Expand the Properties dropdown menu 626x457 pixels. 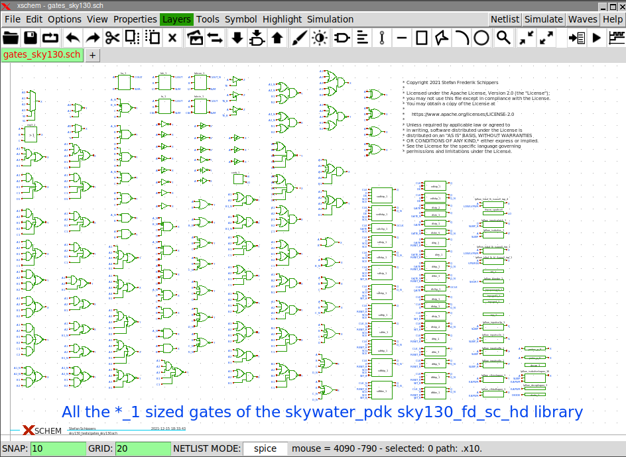pyautogui.click(x=135, y=19)
